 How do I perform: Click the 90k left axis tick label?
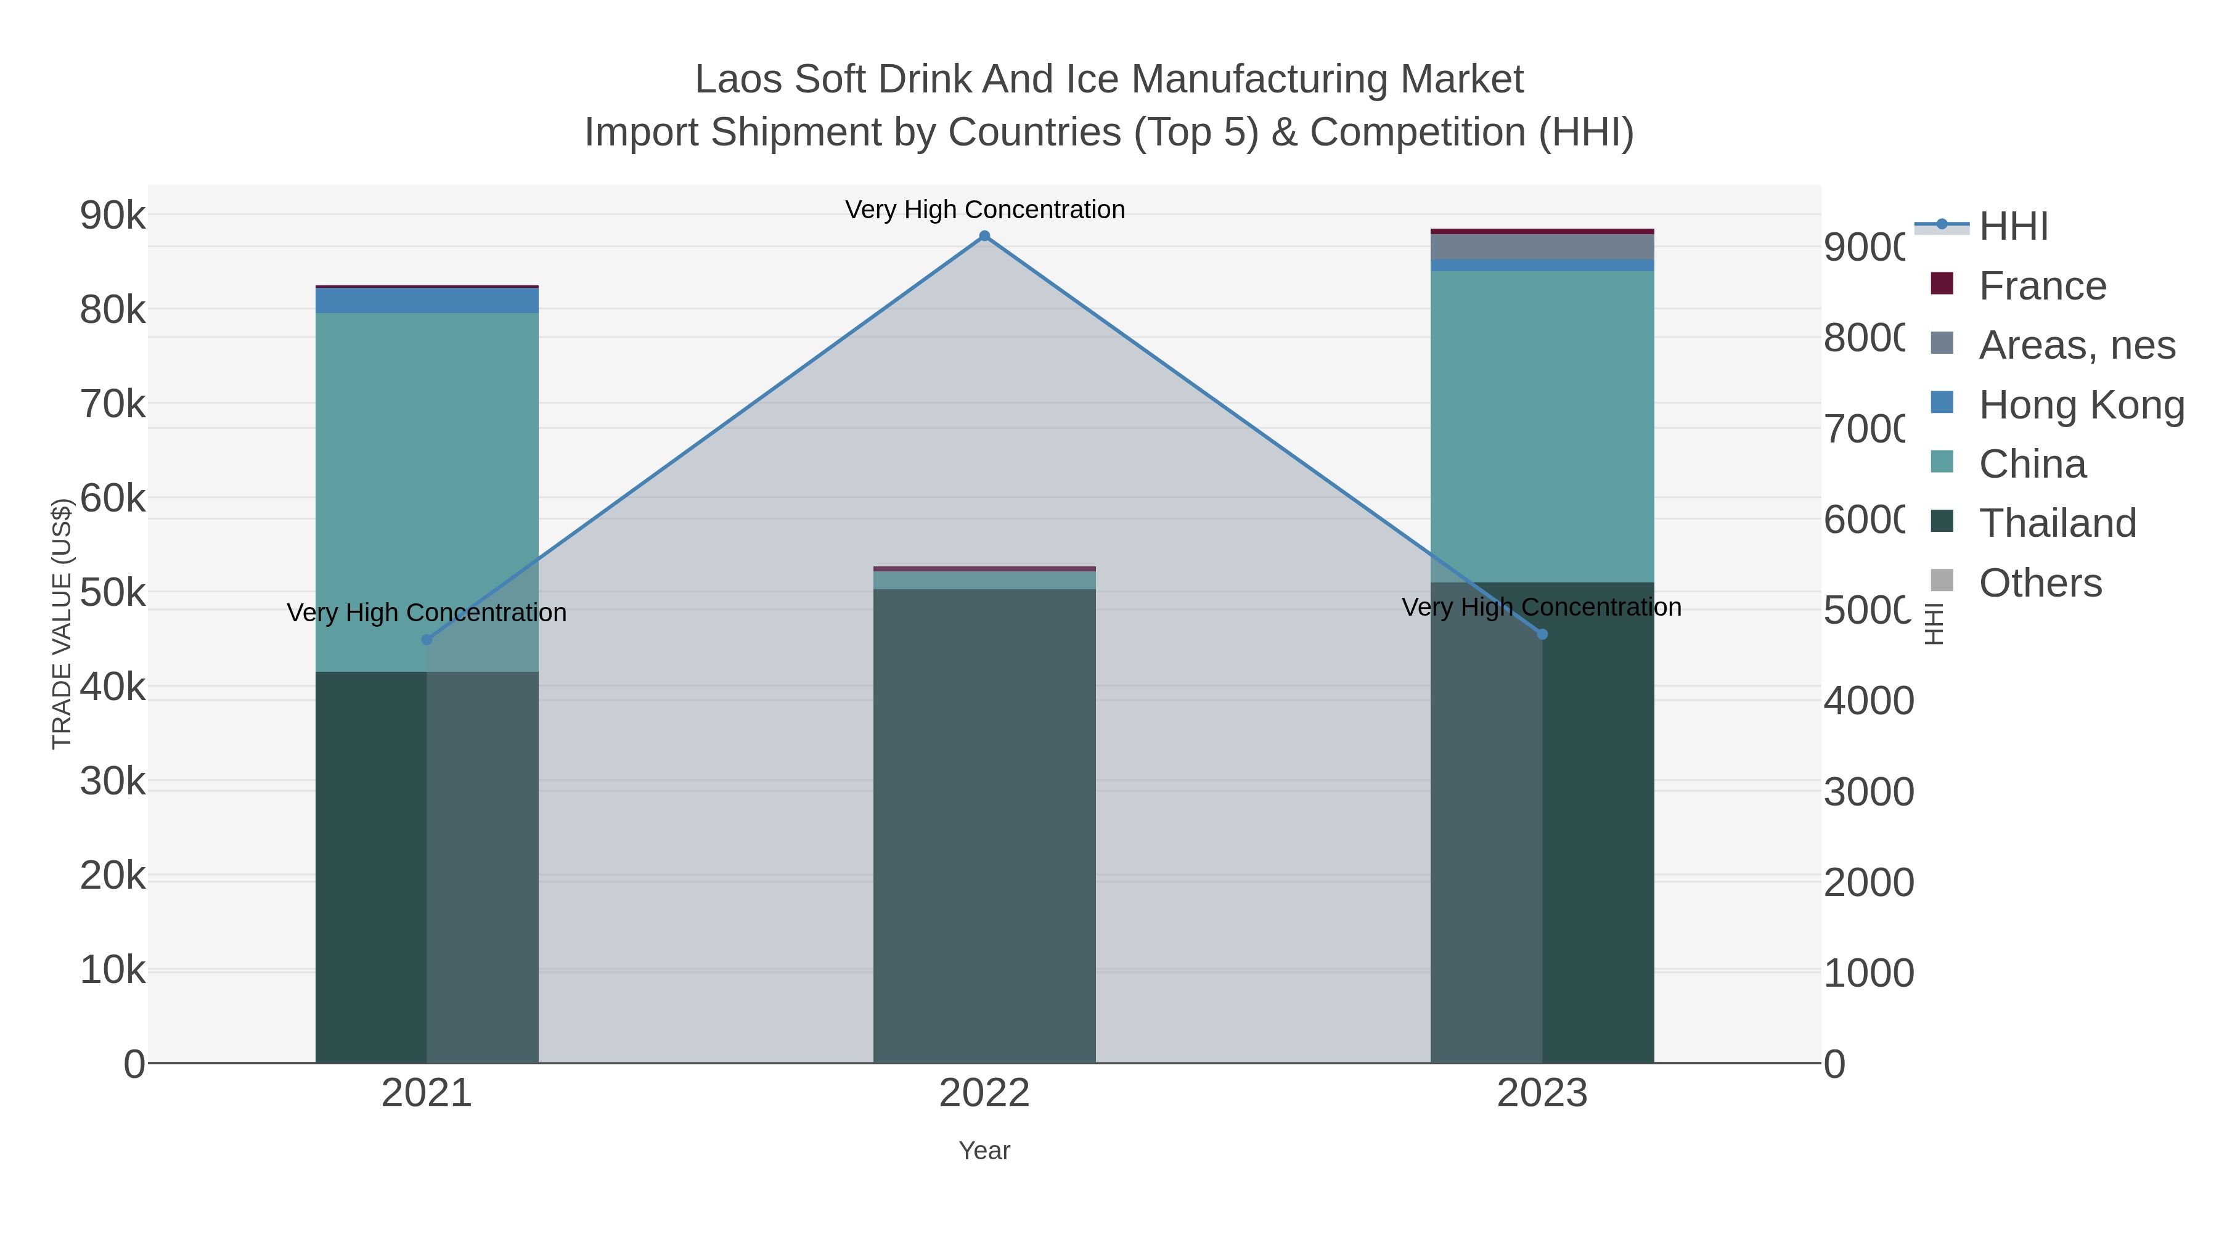(x=113, y=215)
